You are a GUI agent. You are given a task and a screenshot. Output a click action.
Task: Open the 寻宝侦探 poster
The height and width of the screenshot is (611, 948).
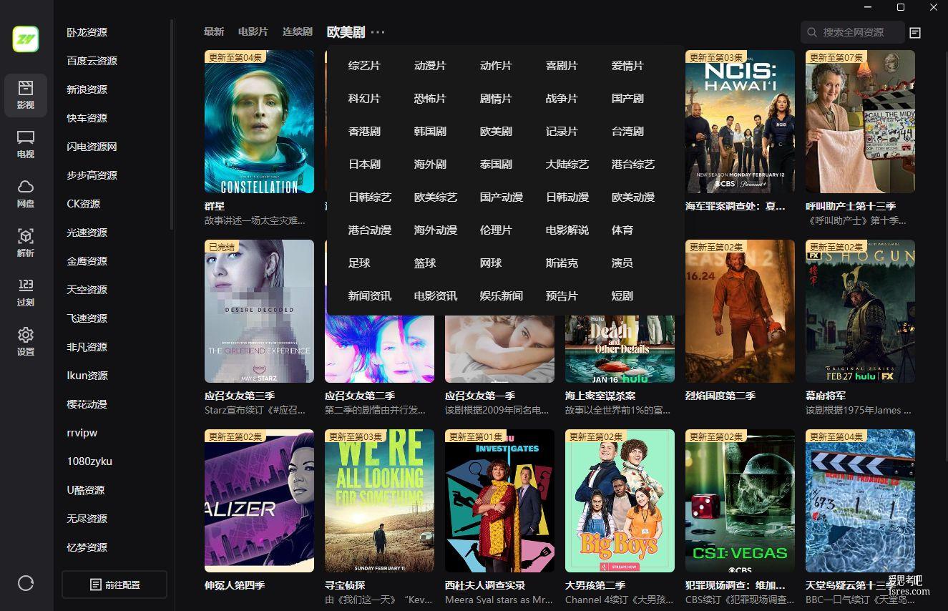click(379, 501)
